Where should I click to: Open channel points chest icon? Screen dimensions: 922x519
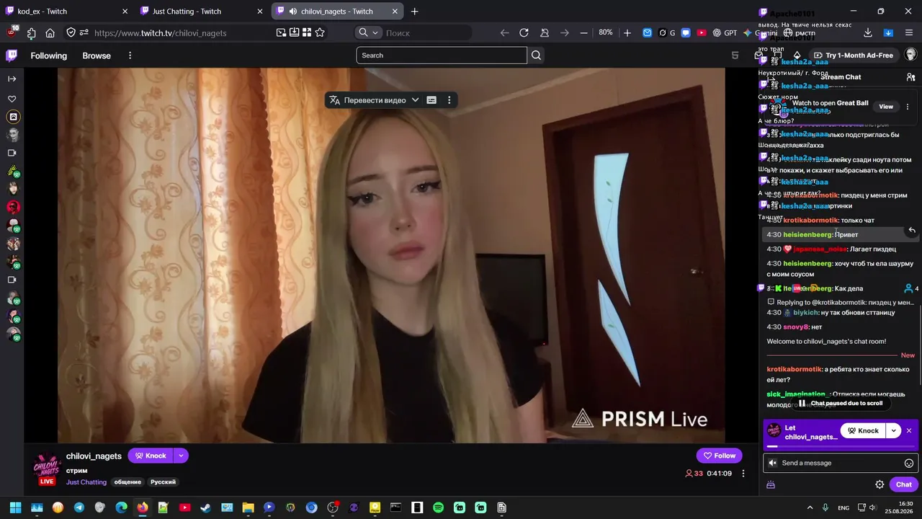pos(771,484)
